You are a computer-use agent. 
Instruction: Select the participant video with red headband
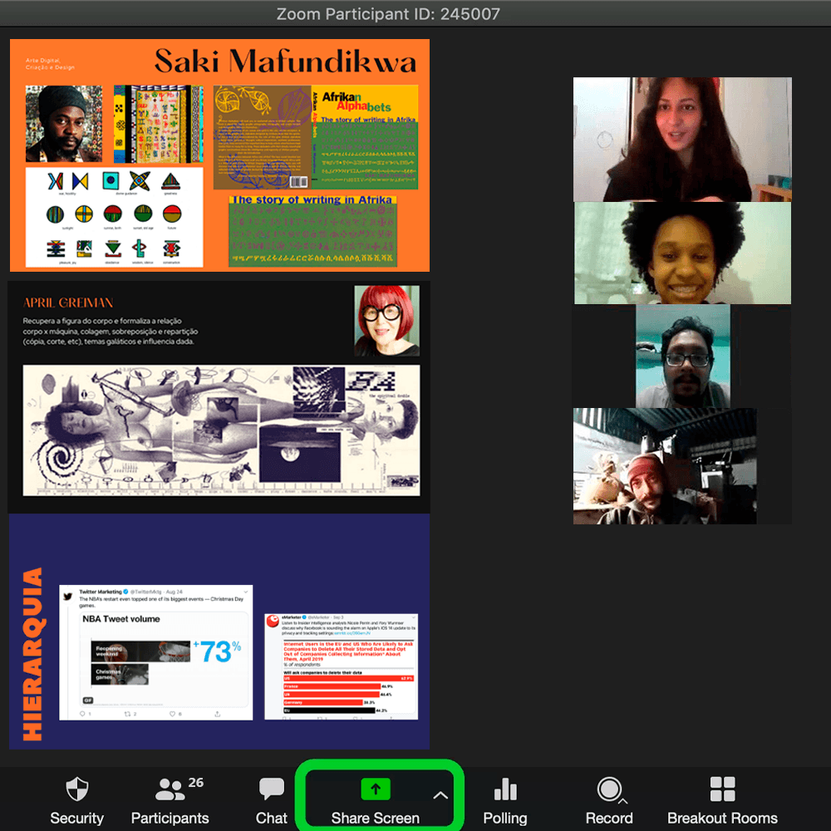pyautogui.click(x=665, y=466)
